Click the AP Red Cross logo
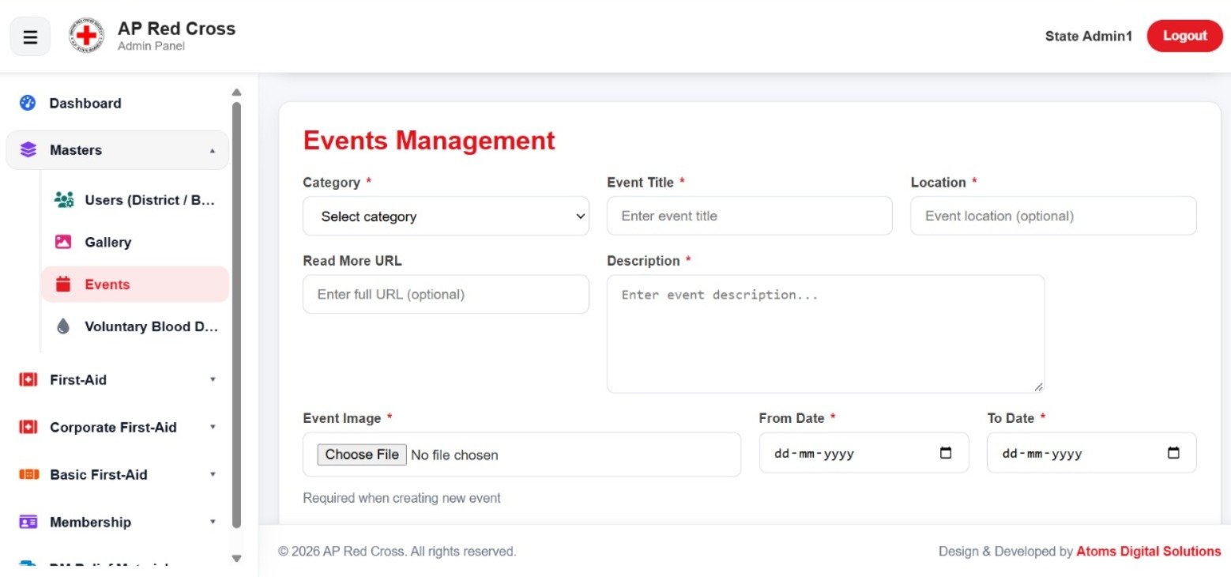Viewport: 1231px width, 577px height. 86,36
